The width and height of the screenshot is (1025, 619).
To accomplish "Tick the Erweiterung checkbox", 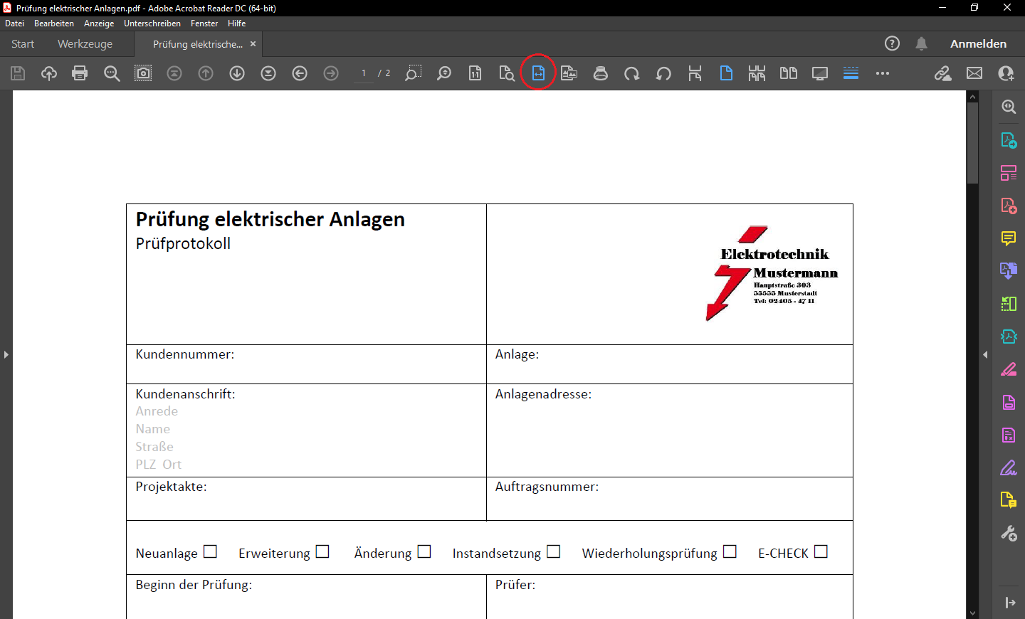I will click(322, 551).
